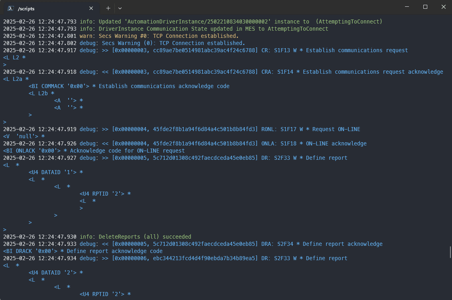Viewport: 452px width, 300px height.
Task: Close the terminal window
Action: (443, 7)
